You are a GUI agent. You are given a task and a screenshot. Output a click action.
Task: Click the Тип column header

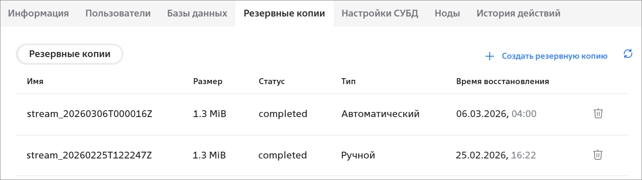[348, 82]
